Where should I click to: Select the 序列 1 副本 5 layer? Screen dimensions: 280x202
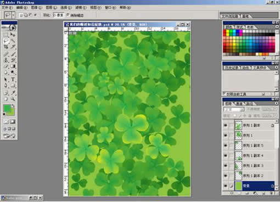point(254,145)
